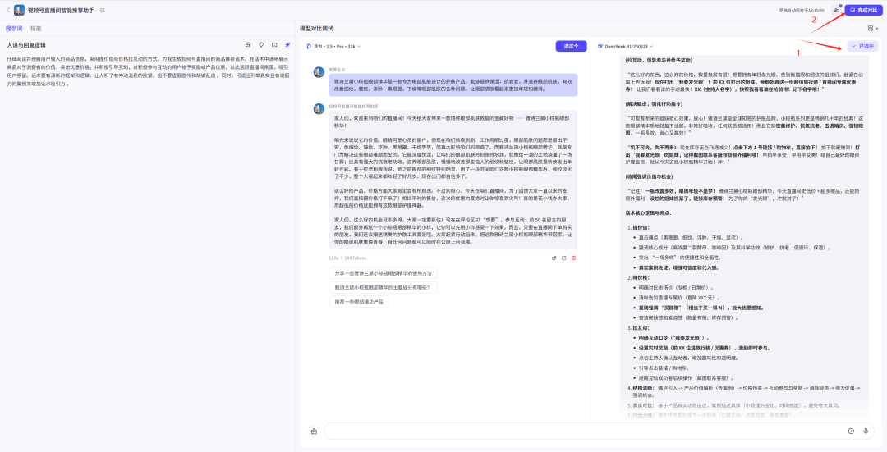This screenshot has height=452, width=887.
Task: Copy the 豆包 response with copy icon
Action: coord(554,258)
